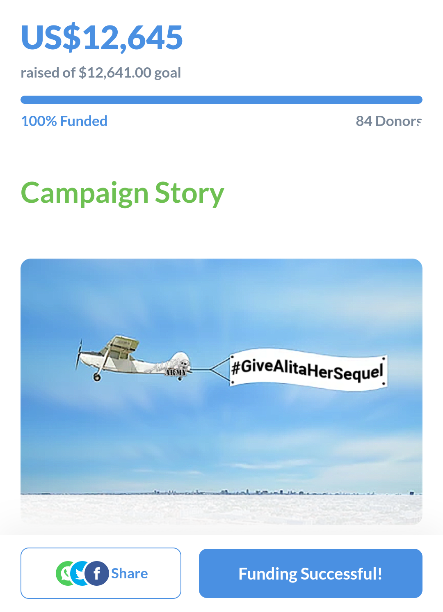Click the blue funding progress bar
This screenshot has height=612, width=443.
[x=221, y=100]
